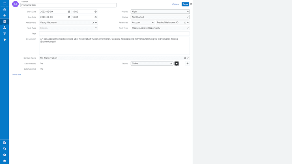Click the plus create icon in sidebar

4,15
